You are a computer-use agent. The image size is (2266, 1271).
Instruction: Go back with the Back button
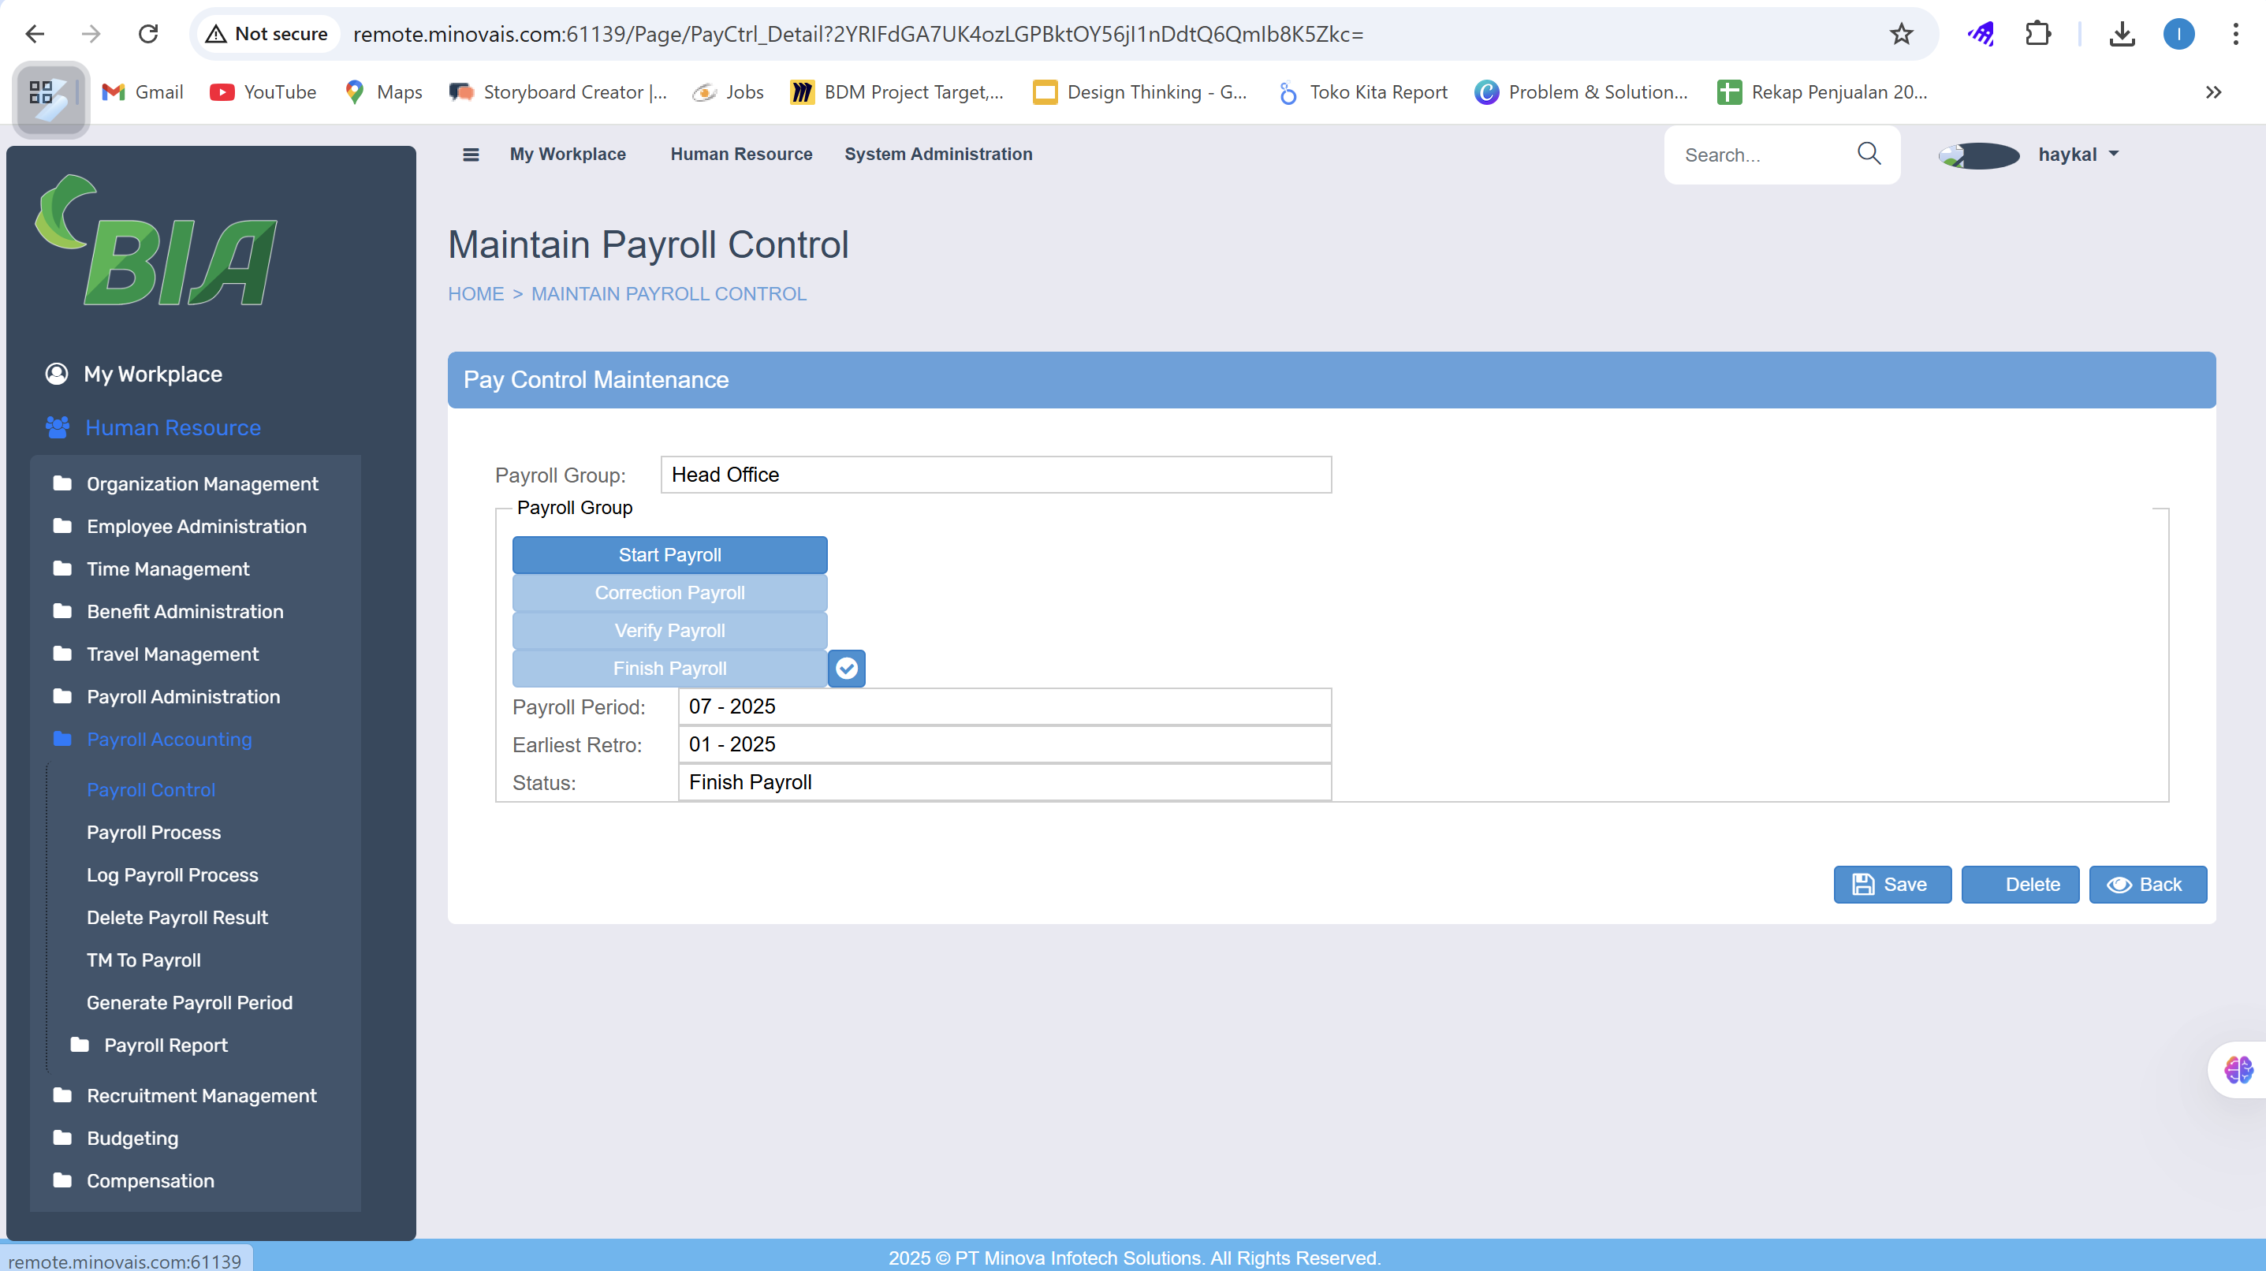click(2147, 884)
